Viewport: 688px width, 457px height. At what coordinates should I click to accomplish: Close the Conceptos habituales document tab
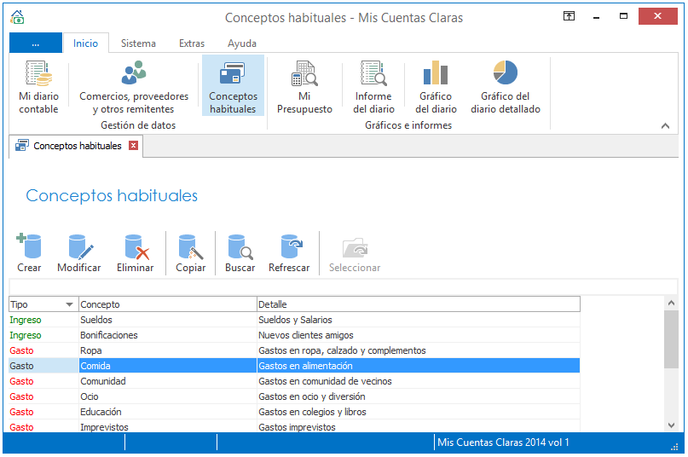[133, 145]
